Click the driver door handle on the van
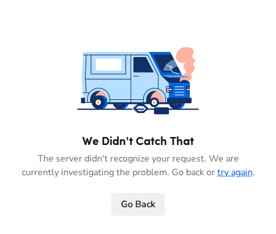Screen dimensions: 276x234 click(136, 76)
